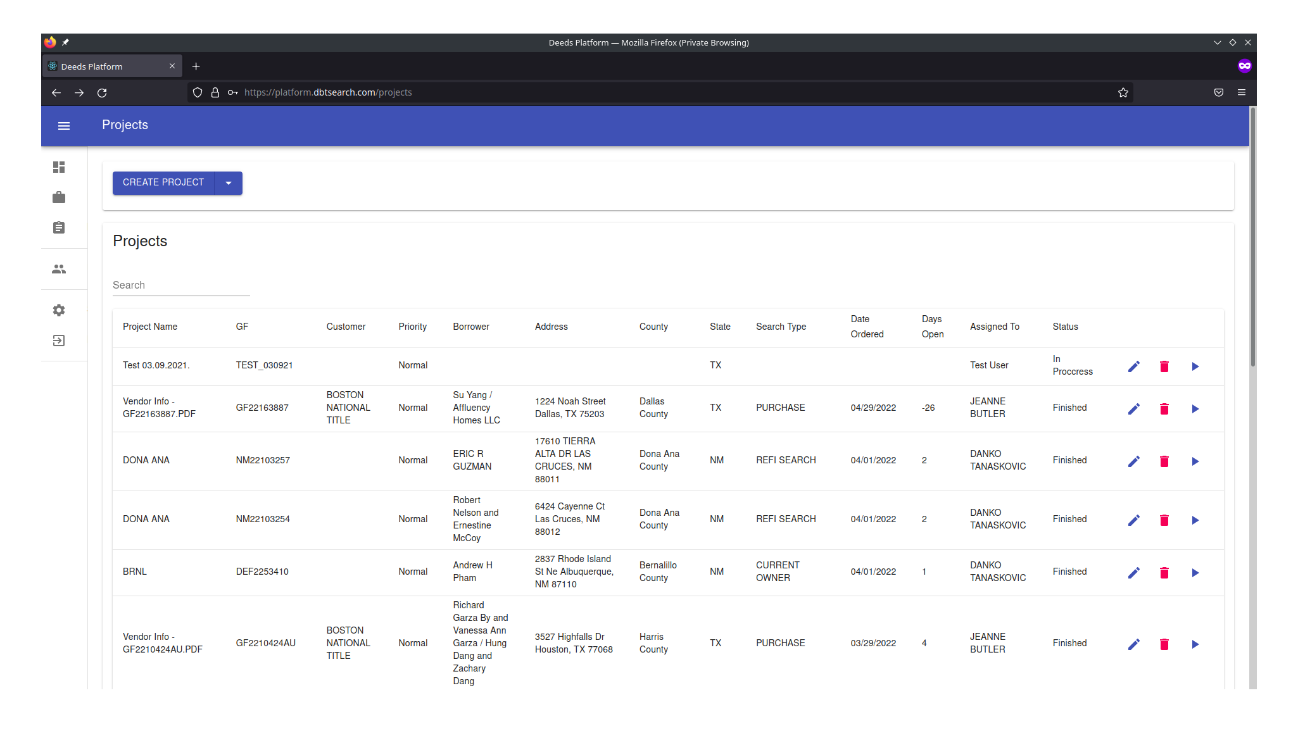Run play arrow for BRNL project
This screenshot has height=738, width=1298.
pyautogui.click(x=1195, y=573)
